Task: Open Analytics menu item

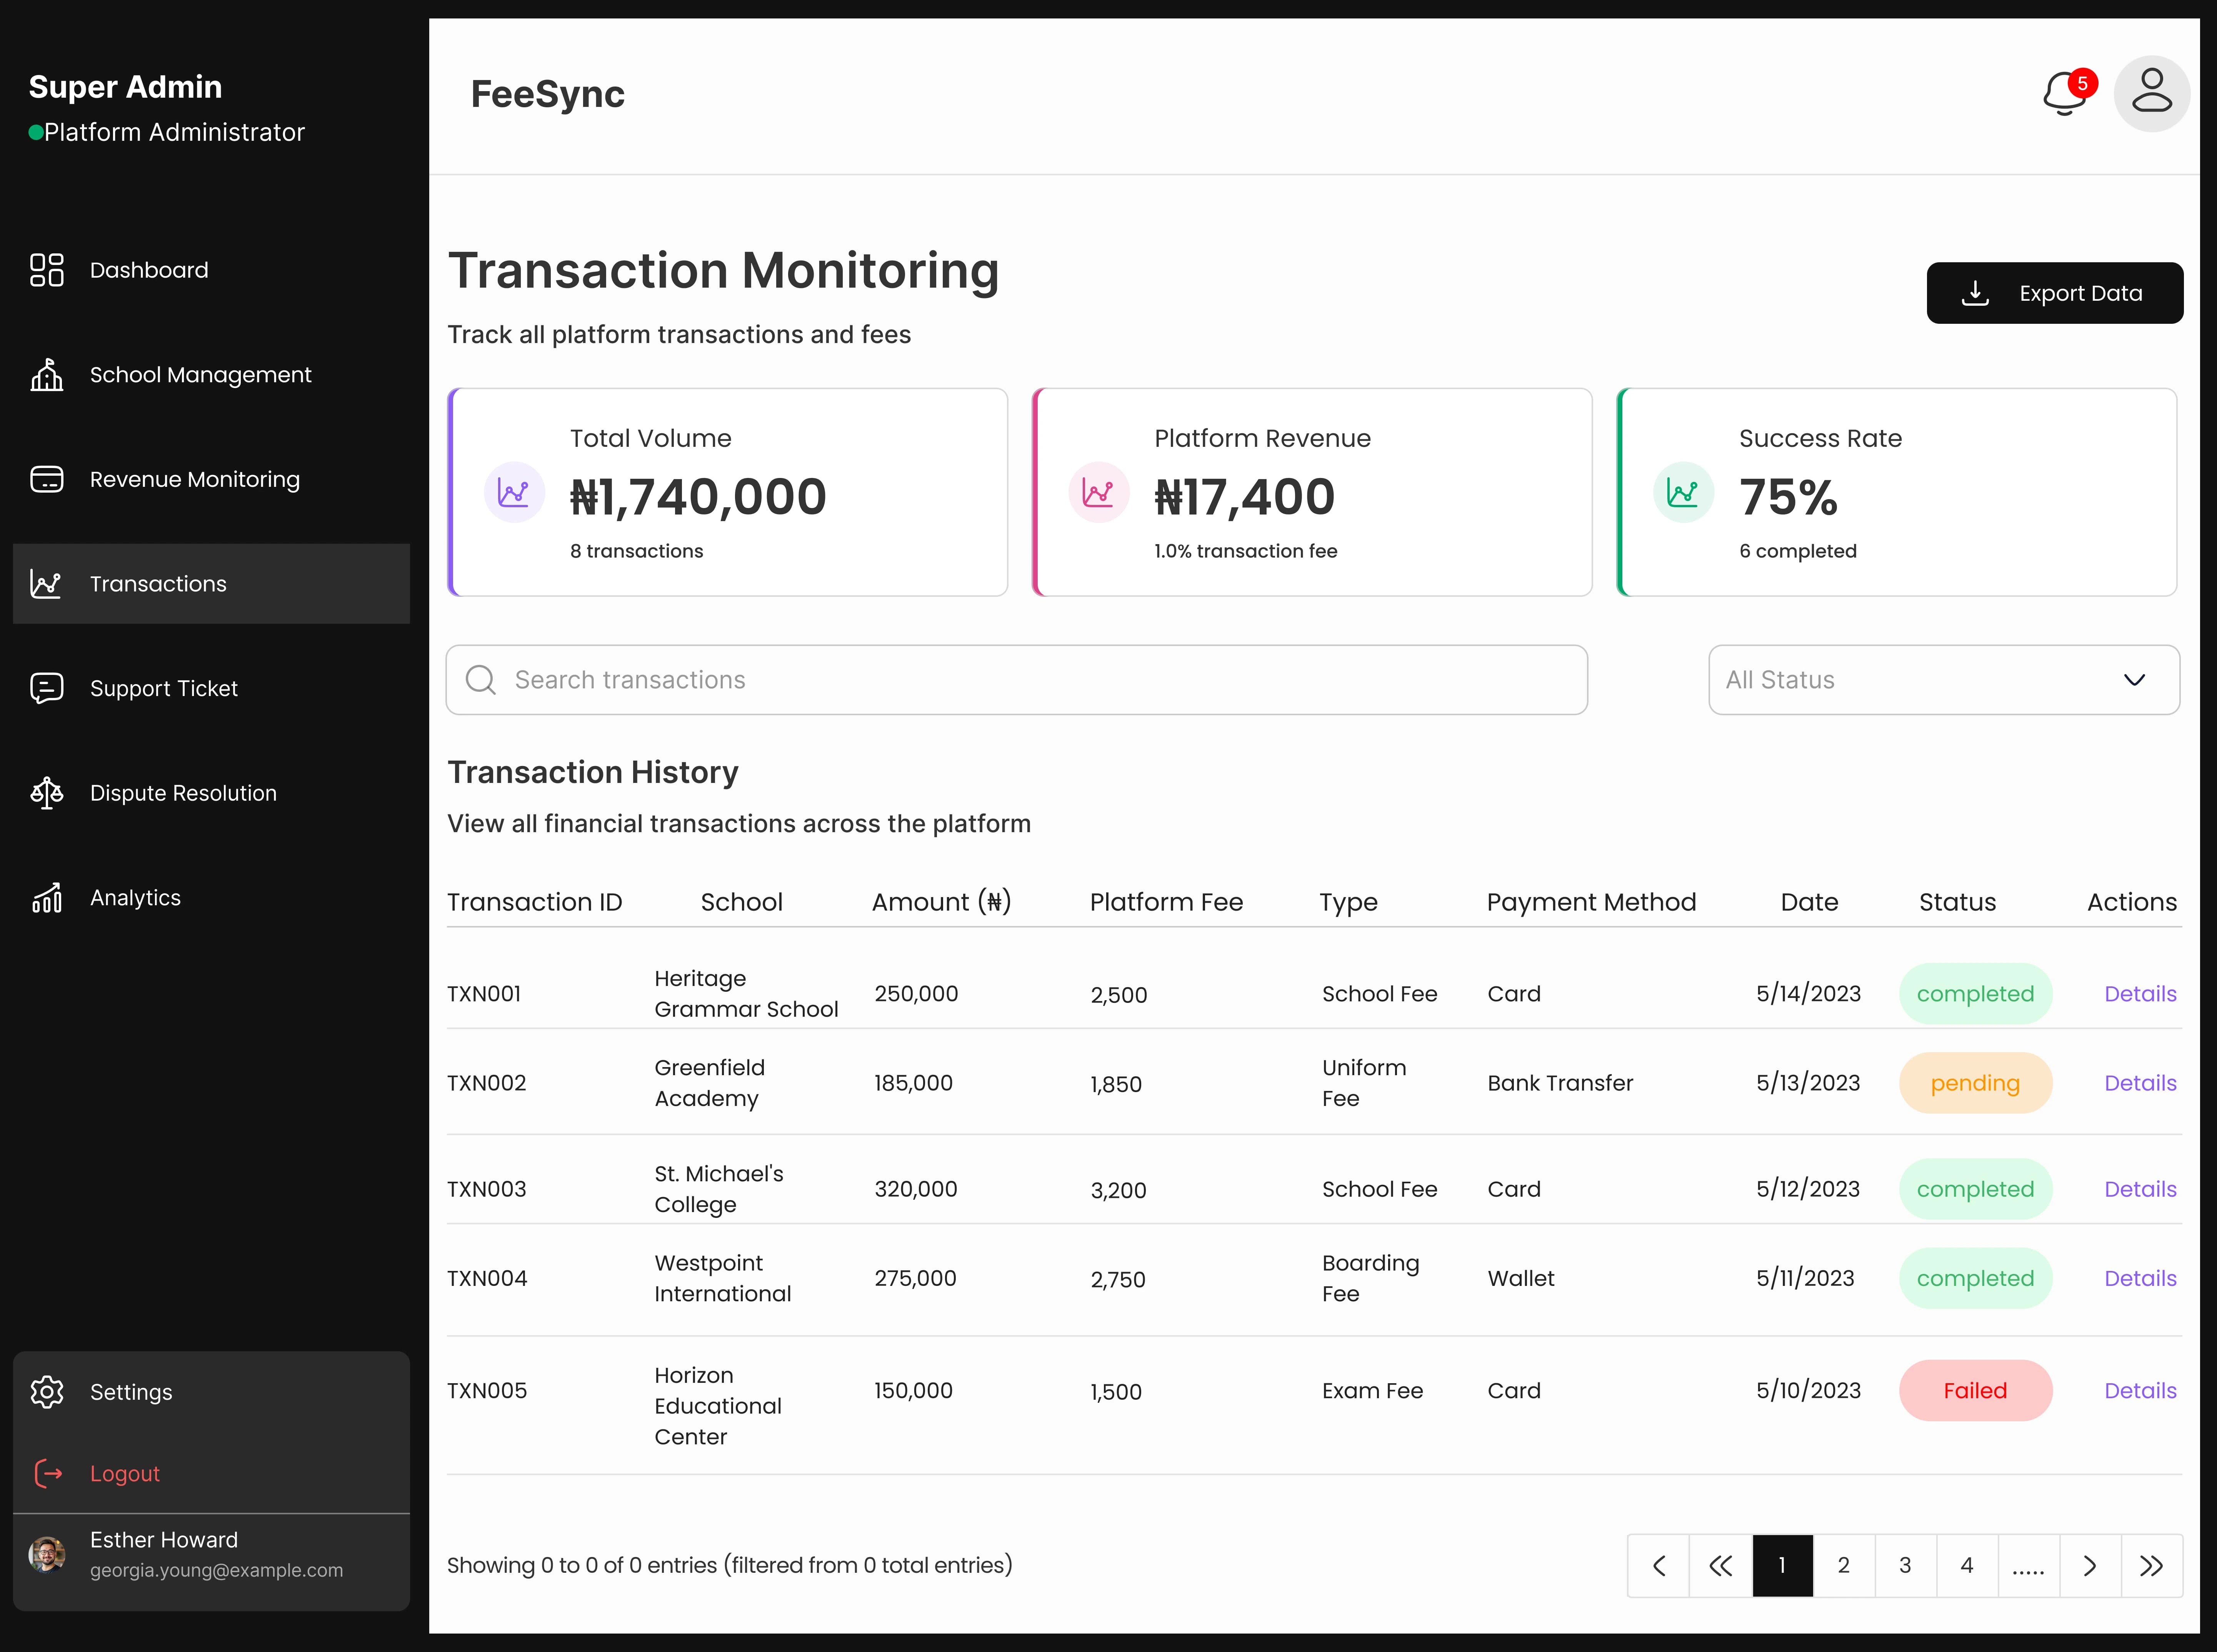Action: tap(211, 898)
